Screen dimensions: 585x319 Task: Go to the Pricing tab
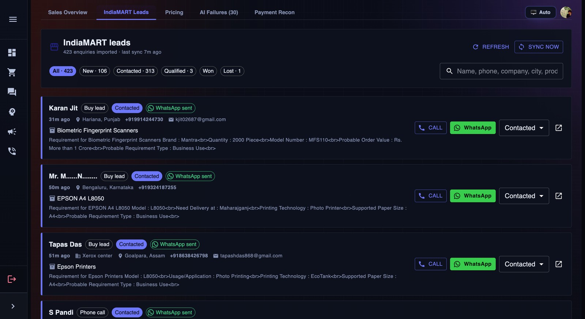(x=174, y=12)
